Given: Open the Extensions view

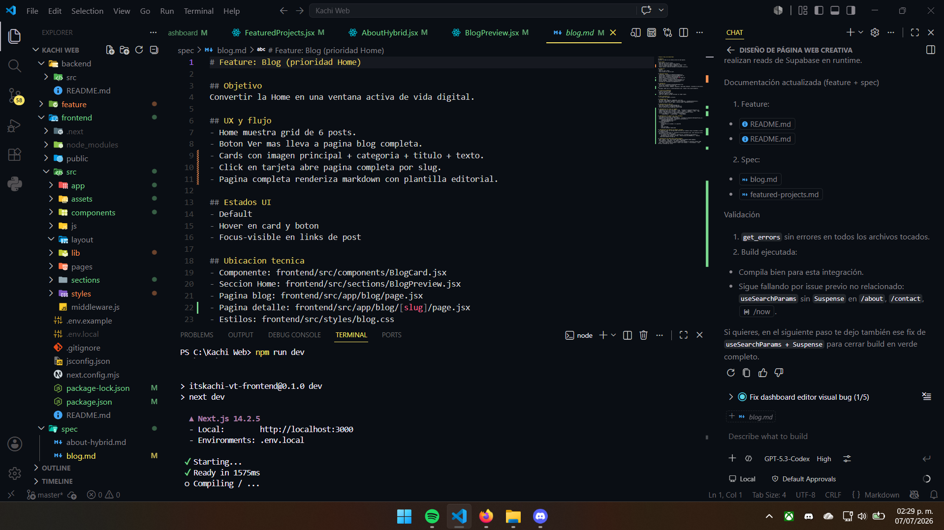Looking at the screenshot, I should (15, 154).
